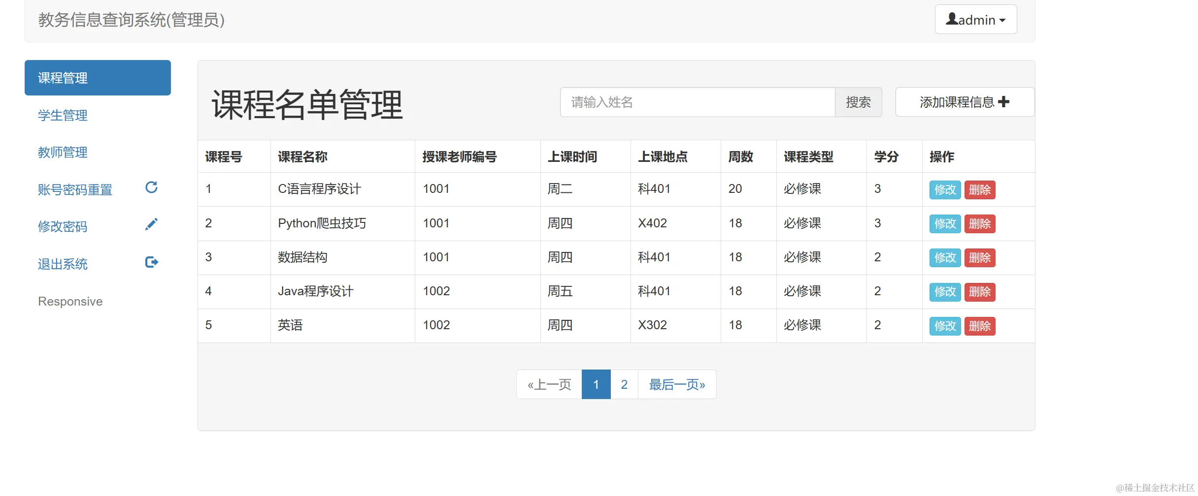This screenshot has width=1198, height=496.
Task: Click «上一页 pagination link
Action: point(548,384)
